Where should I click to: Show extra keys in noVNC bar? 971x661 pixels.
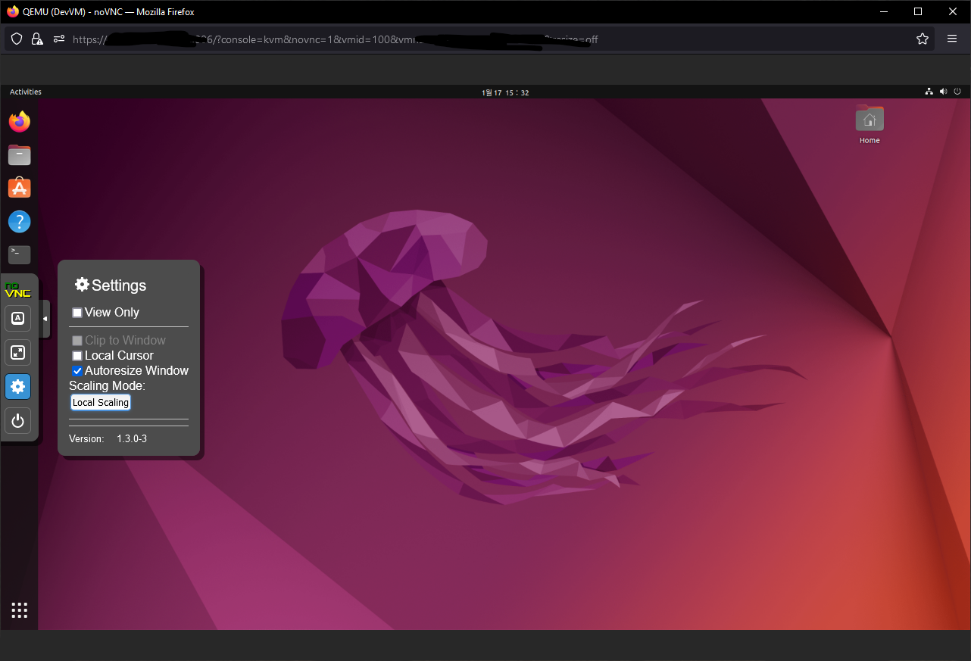tap(18, 318)
